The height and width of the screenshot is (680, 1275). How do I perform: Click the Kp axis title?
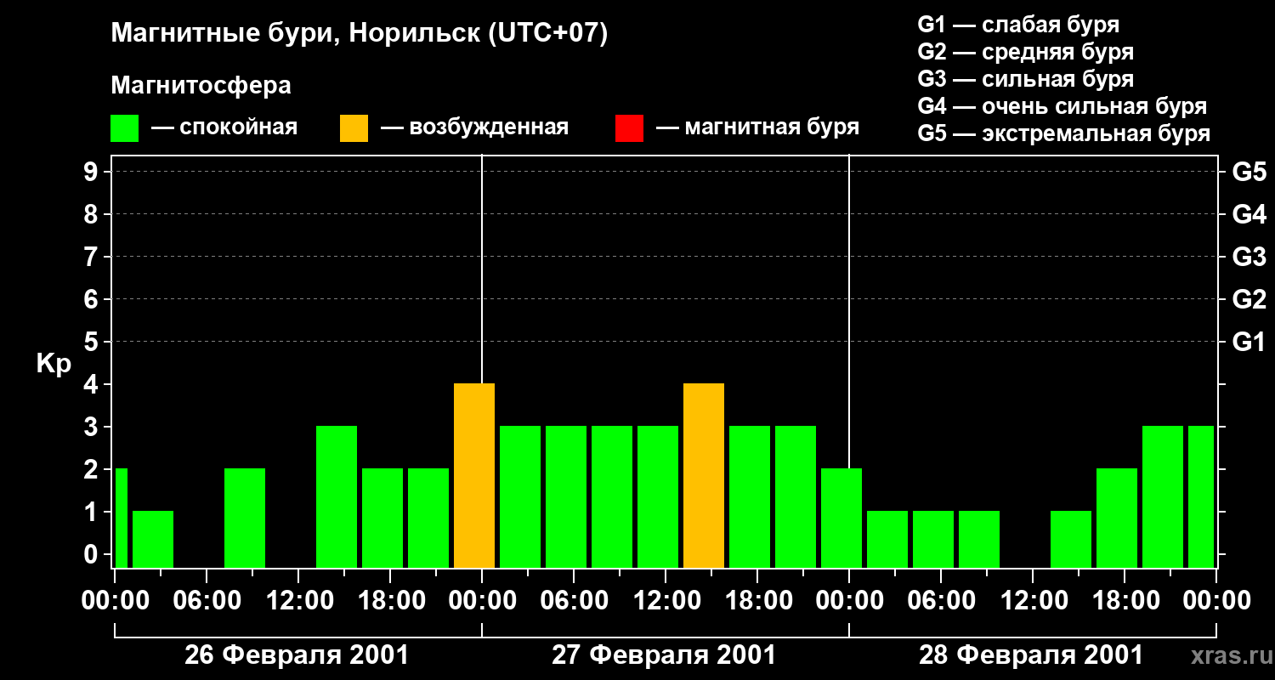[x=54, y=363]
